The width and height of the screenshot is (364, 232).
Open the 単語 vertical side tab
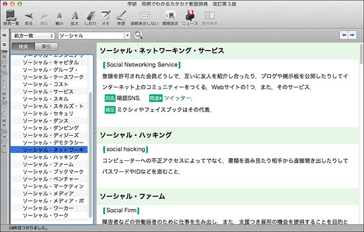click(x=4, y=142)
